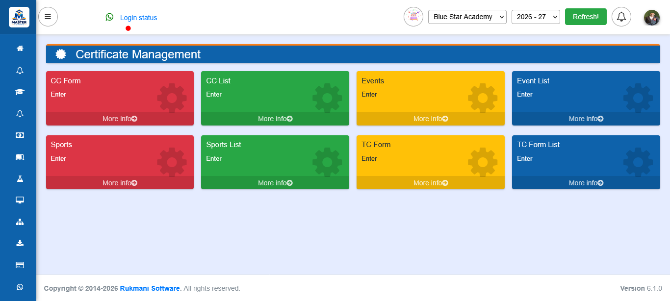Click More info on Event List card
This screenshot has width=670, height=301.
(586, 119)
